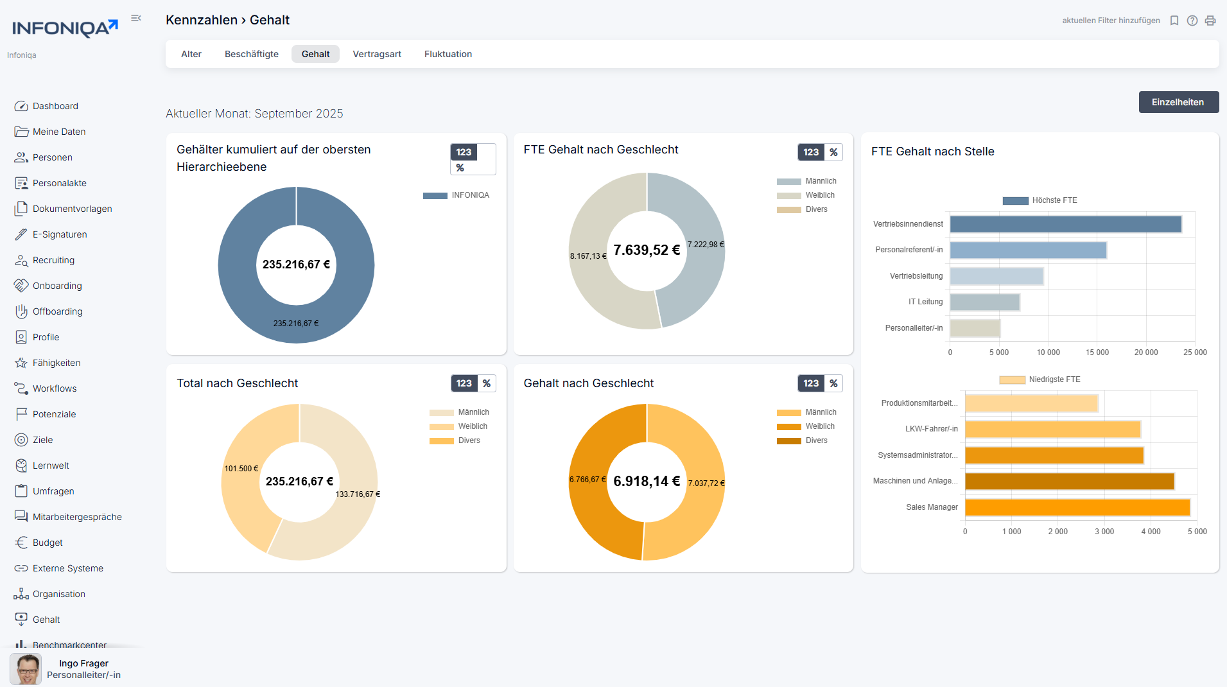Switch to the Beschäftigte tab
This screenshot has width=1227, height=687.
pos(252,54)
